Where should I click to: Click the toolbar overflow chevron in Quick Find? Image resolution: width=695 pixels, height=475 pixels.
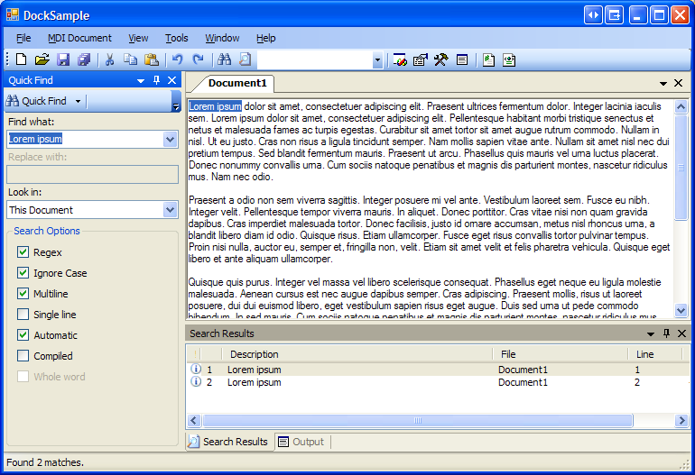pos(176,101)
